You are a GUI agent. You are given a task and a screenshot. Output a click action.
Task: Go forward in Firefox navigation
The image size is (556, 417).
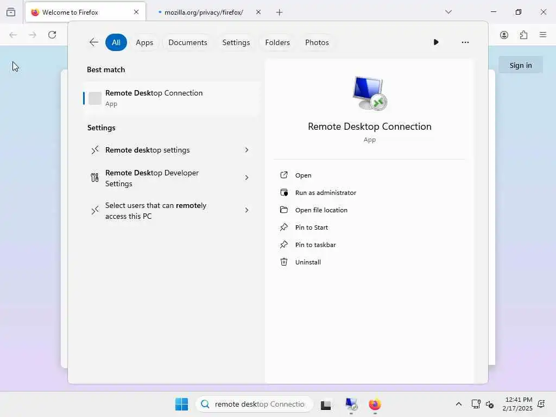click(x=33, y=35)
